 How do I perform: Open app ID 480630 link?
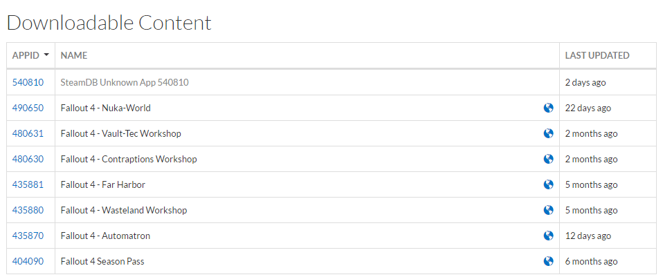[x=28, y=159]
